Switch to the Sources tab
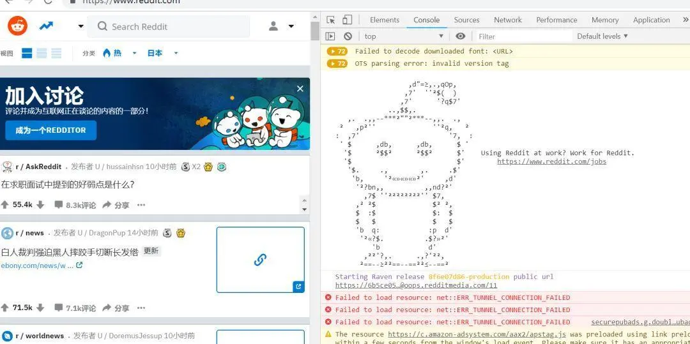690x344 pixels. click(466, 20)
